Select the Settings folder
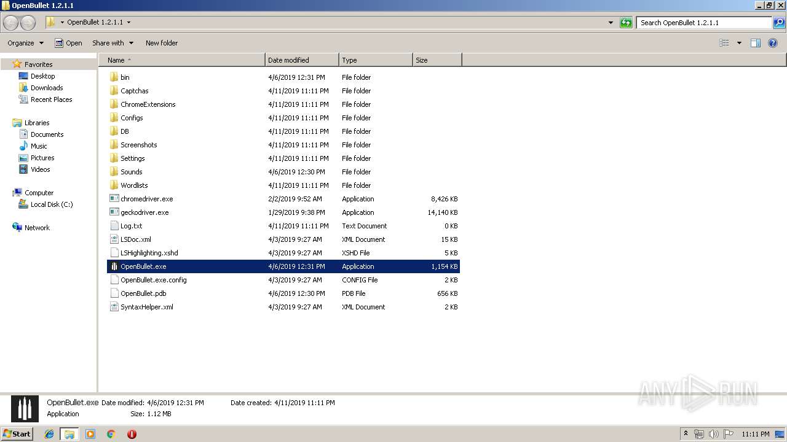Screen dimensions: 787x442 (132, 158)
